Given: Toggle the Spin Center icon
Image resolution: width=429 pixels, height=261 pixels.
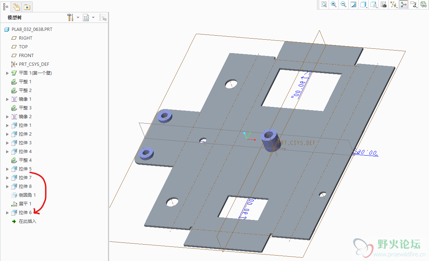Looking at the screenshot, I should click(404, 4).
